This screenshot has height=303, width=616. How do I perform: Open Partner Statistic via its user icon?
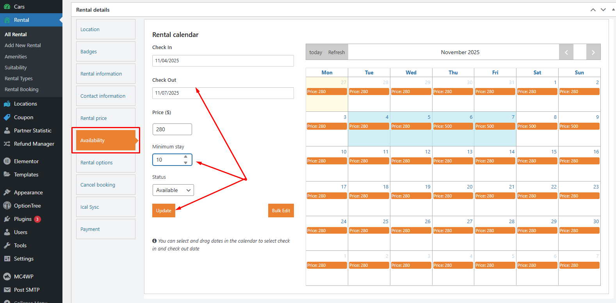(x=7, y=130)
